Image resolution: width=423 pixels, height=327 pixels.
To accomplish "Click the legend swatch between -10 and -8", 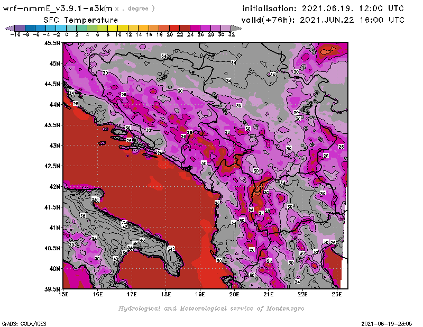I will tap(20, 28).
